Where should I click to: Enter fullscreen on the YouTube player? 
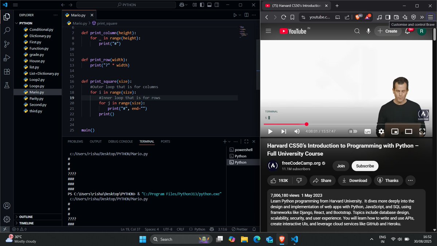pyautogui.click(x=422, y=131)
